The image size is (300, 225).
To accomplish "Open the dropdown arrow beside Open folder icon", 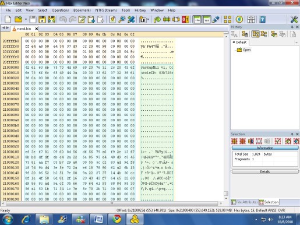I will coord(26,19).
